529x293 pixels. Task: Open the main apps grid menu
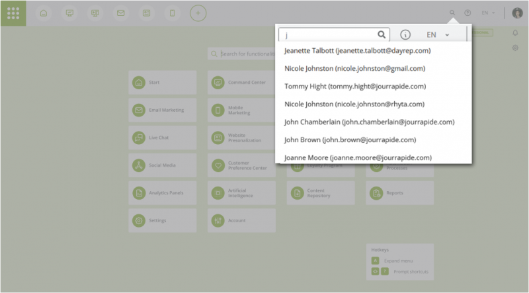pyautogui.click(x=13, y=13)
